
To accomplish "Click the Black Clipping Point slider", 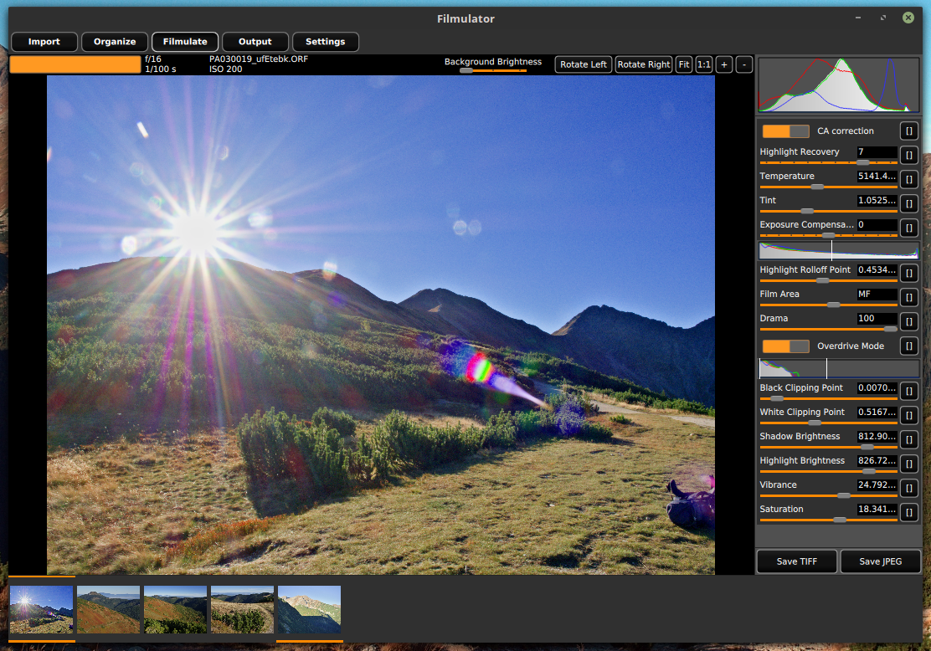I will [828, 398].
